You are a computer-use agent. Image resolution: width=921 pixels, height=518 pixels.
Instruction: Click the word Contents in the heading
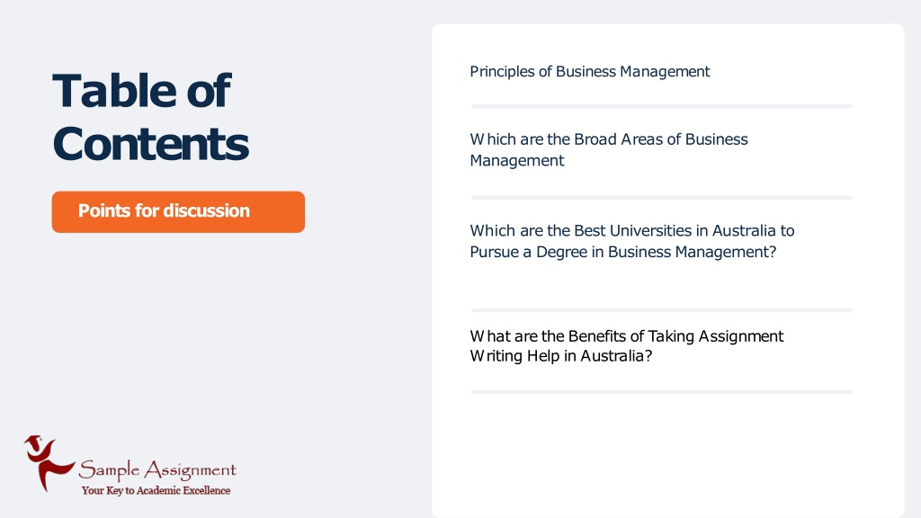tap(150, 144)
